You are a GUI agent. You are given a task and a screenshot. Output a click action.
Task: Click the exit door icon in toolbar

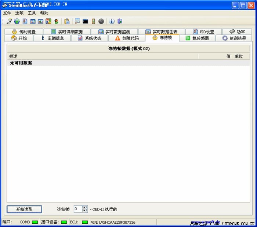[x=120, y=22]
